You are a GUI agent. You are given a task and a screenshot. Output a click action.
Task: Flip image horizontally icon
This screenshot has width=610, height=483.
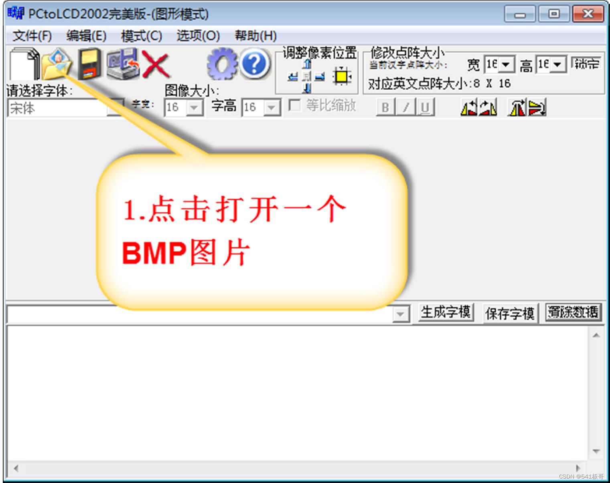coord(517,107)
